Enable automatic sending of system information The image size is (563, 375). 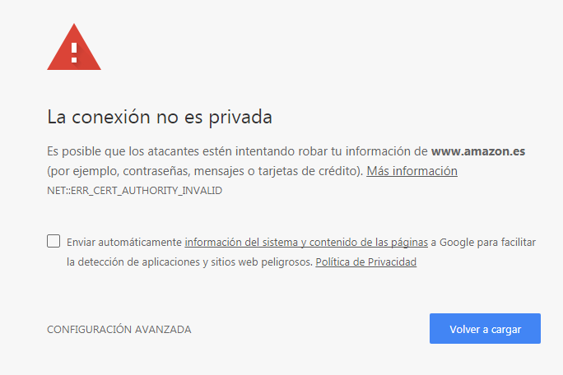coord(54,241)
